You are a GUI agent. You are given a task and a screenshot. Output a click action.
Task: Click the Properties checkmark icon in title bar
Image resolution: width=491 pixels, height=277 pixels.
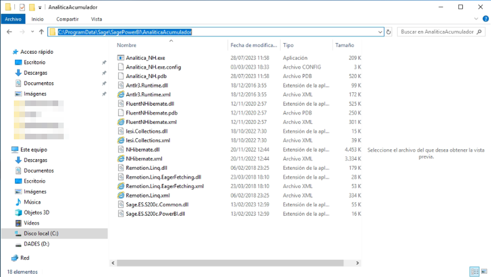point(22,7)
